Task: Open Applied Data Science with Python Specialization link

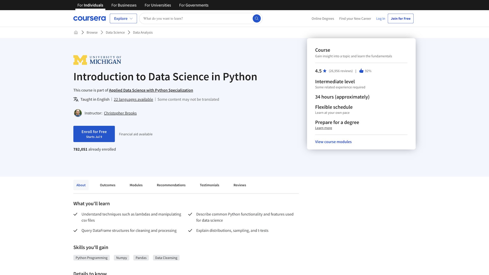Action: pos(151,90)
